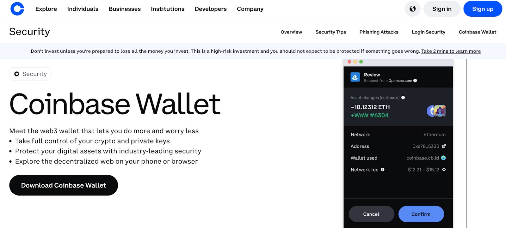
Task: Click 'Request from Opensea.com' text
Action: pyautogui.click(x=388, y=81)
